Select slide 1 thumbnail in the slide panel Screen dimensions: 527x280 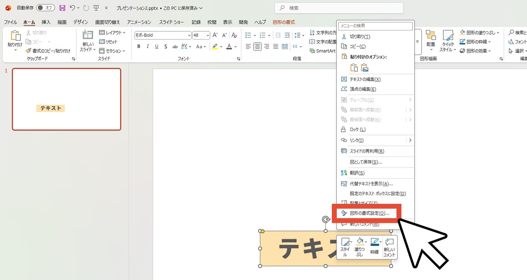66,99
